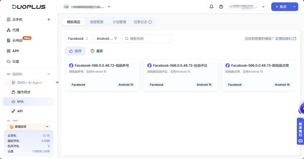The height and width of the screenshot is (159, 304).
Task: Open the Android version filter dropdown
Action: click(x=107, y=39)
